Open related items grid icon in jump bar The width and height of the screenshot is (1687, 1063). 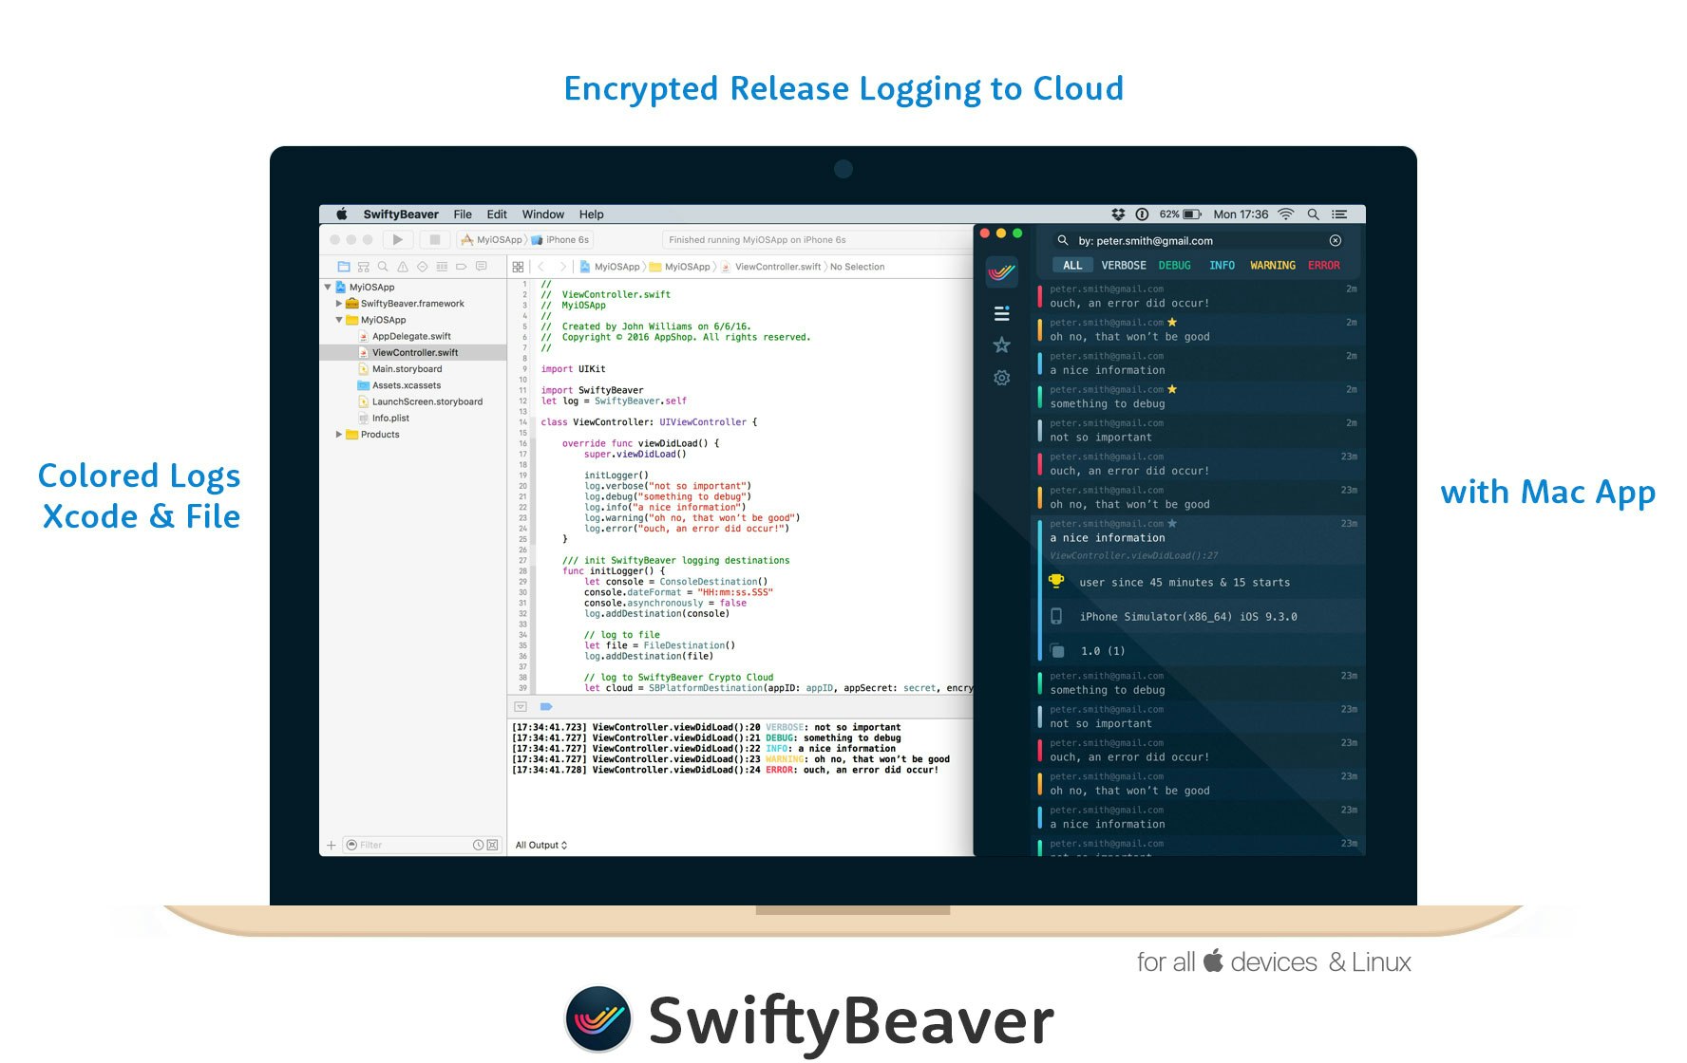(518, 267)
